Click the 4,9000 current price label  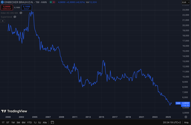[186, 103]
